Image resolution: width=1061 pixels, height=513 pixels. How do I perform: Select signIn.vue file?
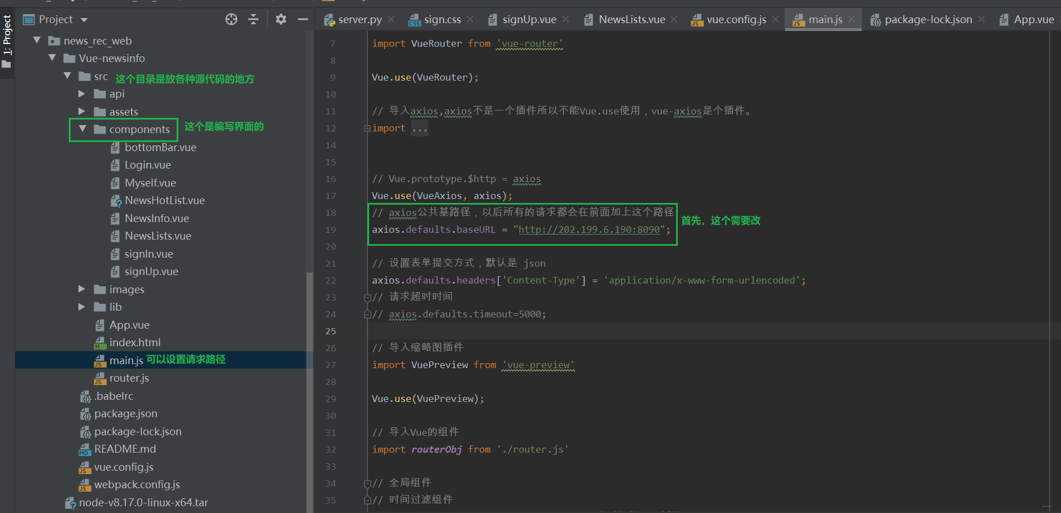click(x=148, y=254)
